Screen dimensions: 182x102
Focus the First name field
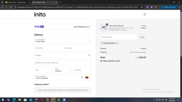tap(48, 48)
